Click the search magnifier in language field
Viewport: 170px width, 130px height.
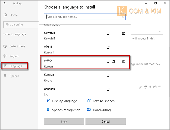tap(123, 17)
